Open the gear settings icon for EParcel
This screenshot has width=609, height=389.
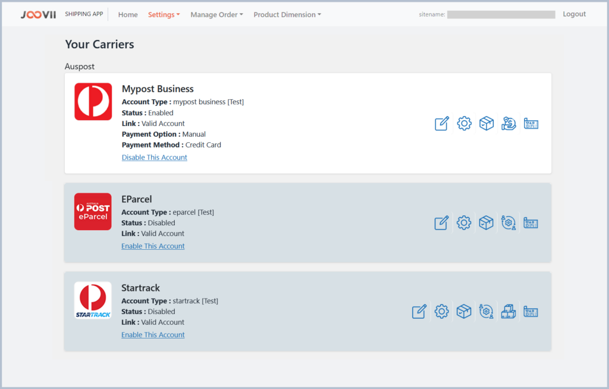click(x=464, y=223)
